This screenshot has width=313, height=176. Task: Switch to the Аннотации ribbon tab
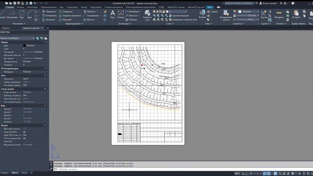point(32,7)
